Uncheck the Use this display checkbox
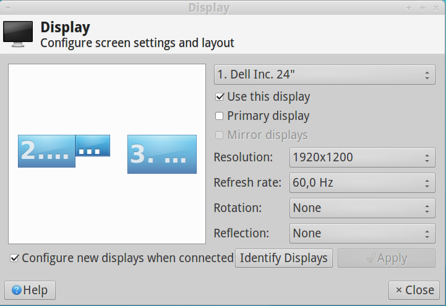Viewport: 446px width, 306px height. tap(220, 97)
